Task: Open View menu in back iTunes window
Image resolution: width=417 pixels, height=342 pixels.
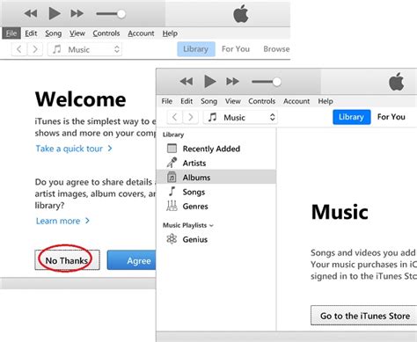Action: (77, 33)
